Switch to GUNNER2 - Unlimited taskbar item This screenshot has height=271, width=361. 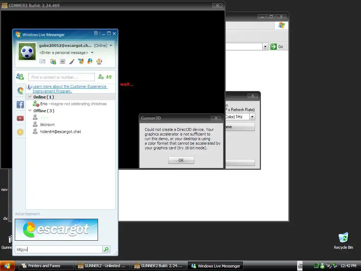pyautogui.click(x=103, y=266)
